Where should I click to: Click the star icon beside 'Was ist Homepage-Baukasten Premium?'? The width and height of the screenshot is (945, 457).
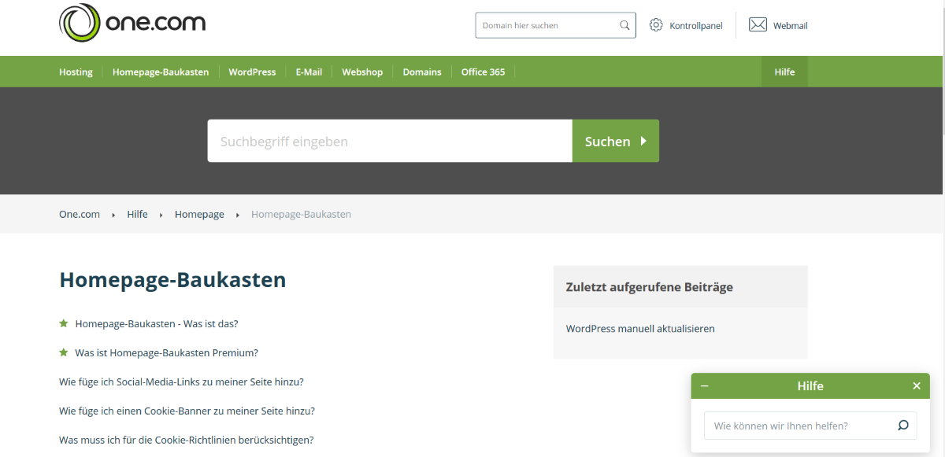pyautogui.click(x=64, y=352)
